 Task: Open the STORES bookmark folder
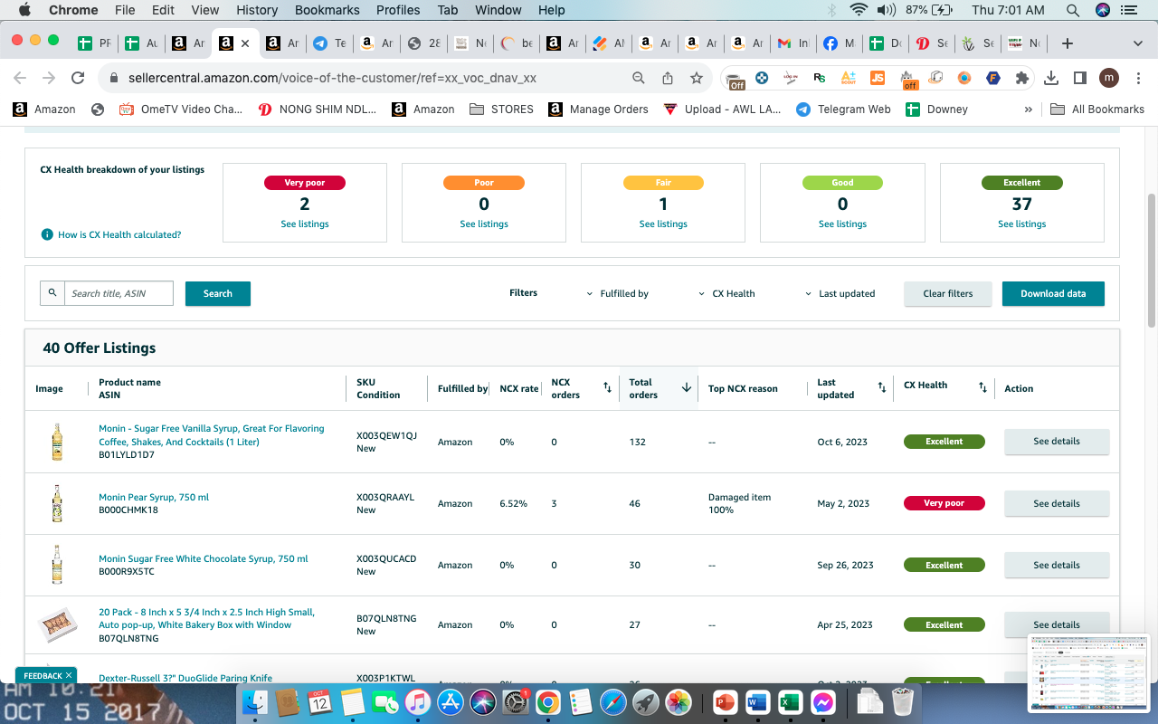[502, 110]
